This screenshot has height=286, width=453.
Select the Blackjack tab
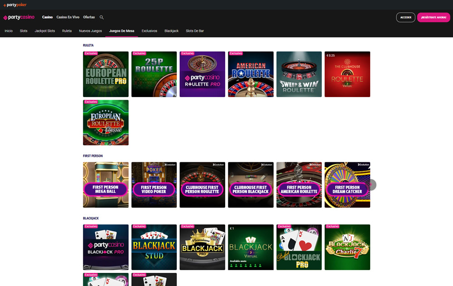pos(171,31)
